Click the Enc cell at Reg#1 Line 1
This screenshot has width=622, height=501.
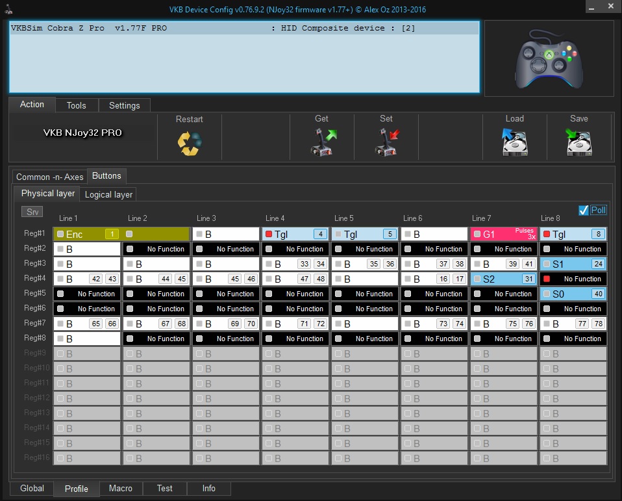point(87,234)
